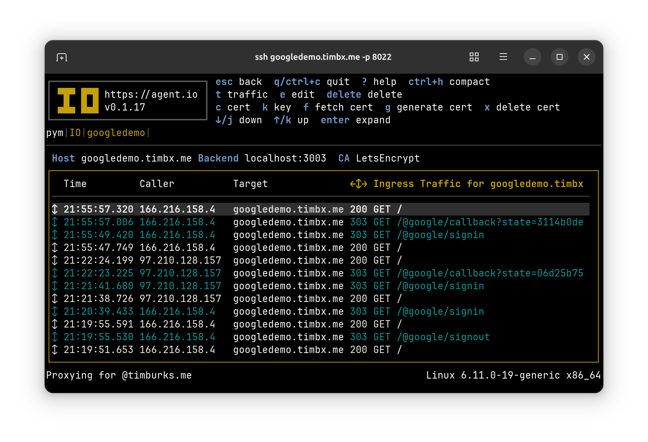This screenshot has height=442, width=648.
Task: Click timestamp 21:21:38.726
Action: pos(99,299)
